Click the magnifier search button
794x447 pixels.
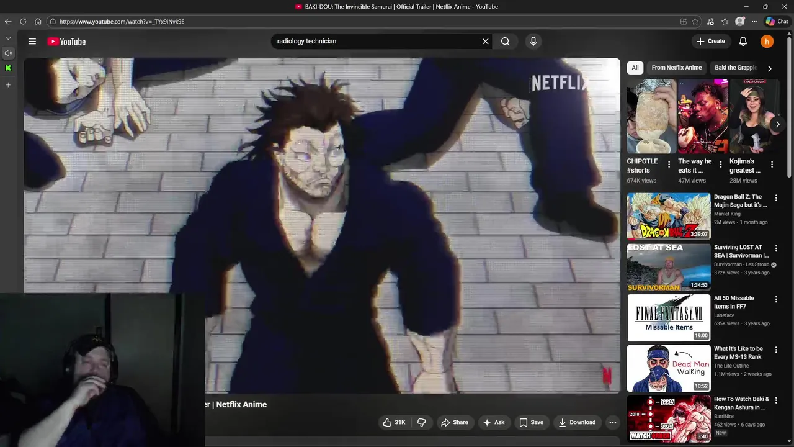pyautogui.click(x=505, y=42)
